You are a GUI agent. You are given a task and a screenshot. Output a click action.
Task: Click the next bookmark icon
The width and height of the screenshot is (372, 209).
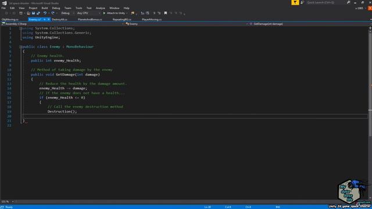click(x=176, y=13)
